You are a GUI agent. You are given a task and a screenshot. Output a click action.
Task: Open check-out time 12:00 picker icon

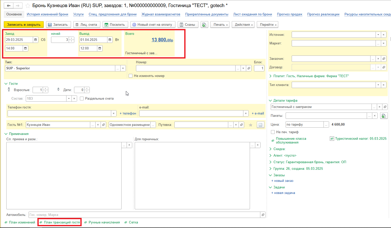pos(100,48)
